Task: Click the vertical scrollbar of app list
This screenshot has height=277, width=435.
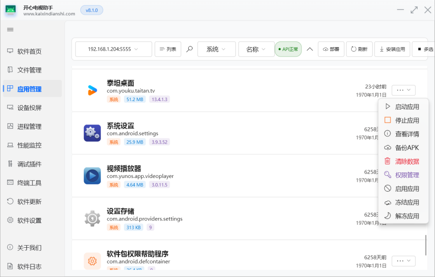Action: pyautogui.click(x=426, y=245)
